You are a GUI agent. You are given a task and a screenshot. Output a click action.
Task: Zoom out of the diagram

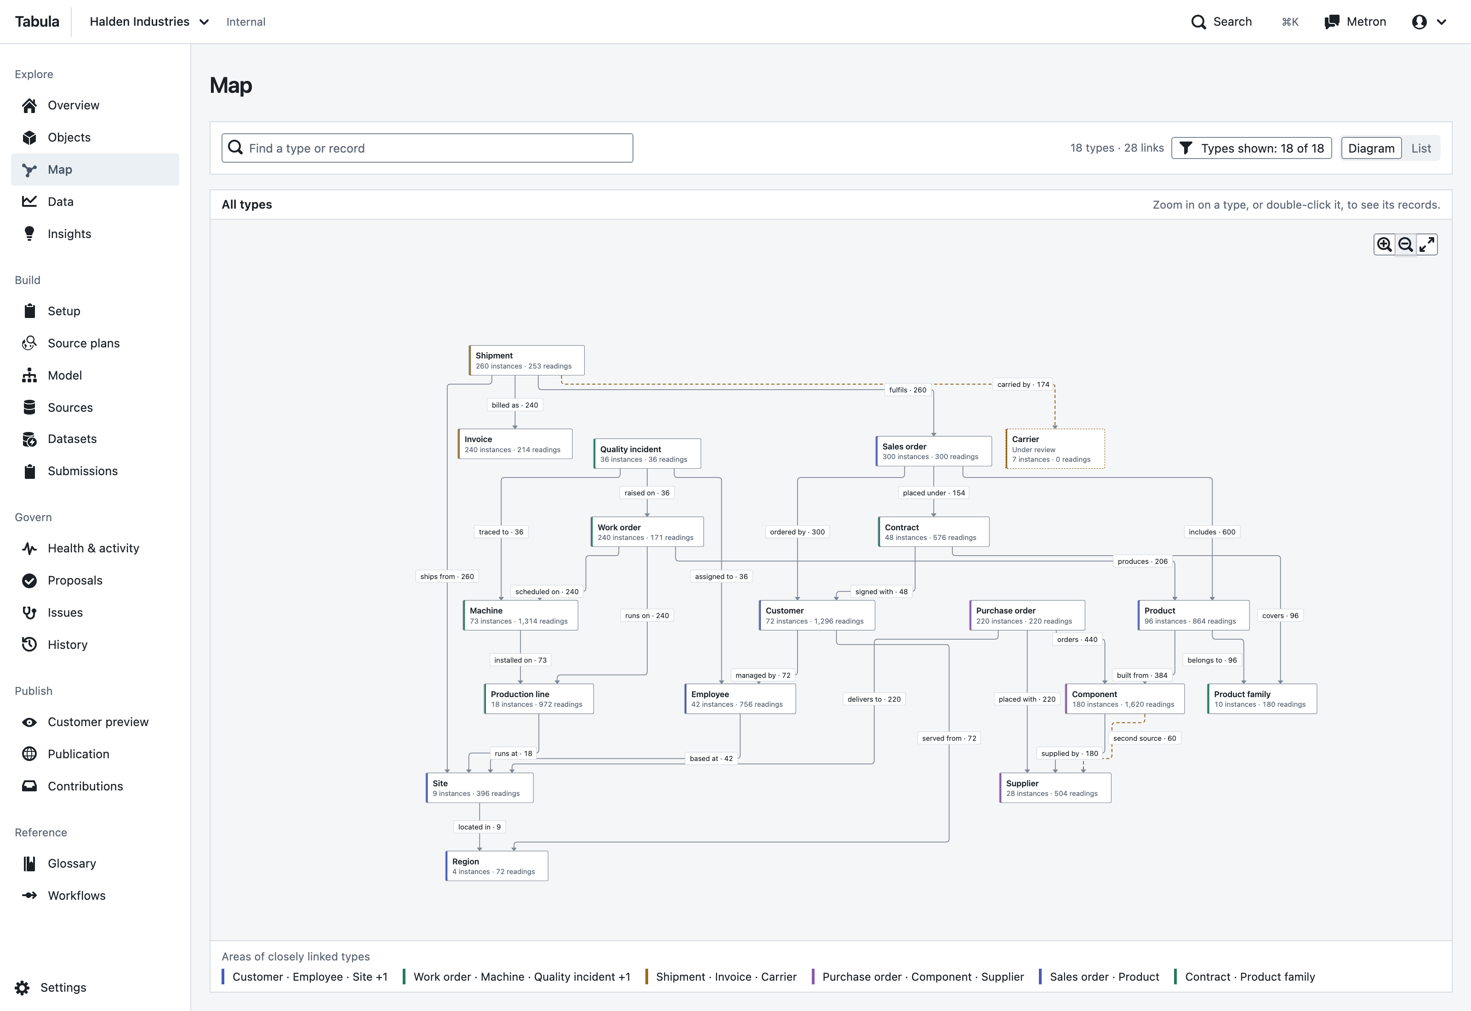[1406, 244]
